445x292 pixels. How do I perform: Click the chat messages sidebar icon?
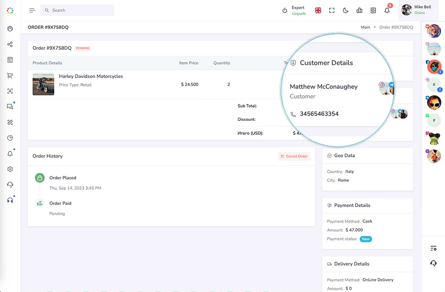coord(10,107)
